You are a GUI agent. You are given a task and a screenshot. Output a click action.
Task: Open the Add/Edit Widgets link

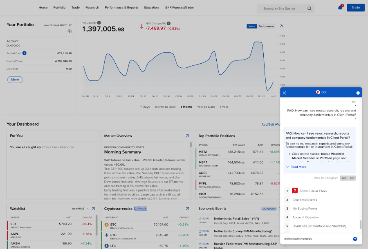[x=271, y=124]
